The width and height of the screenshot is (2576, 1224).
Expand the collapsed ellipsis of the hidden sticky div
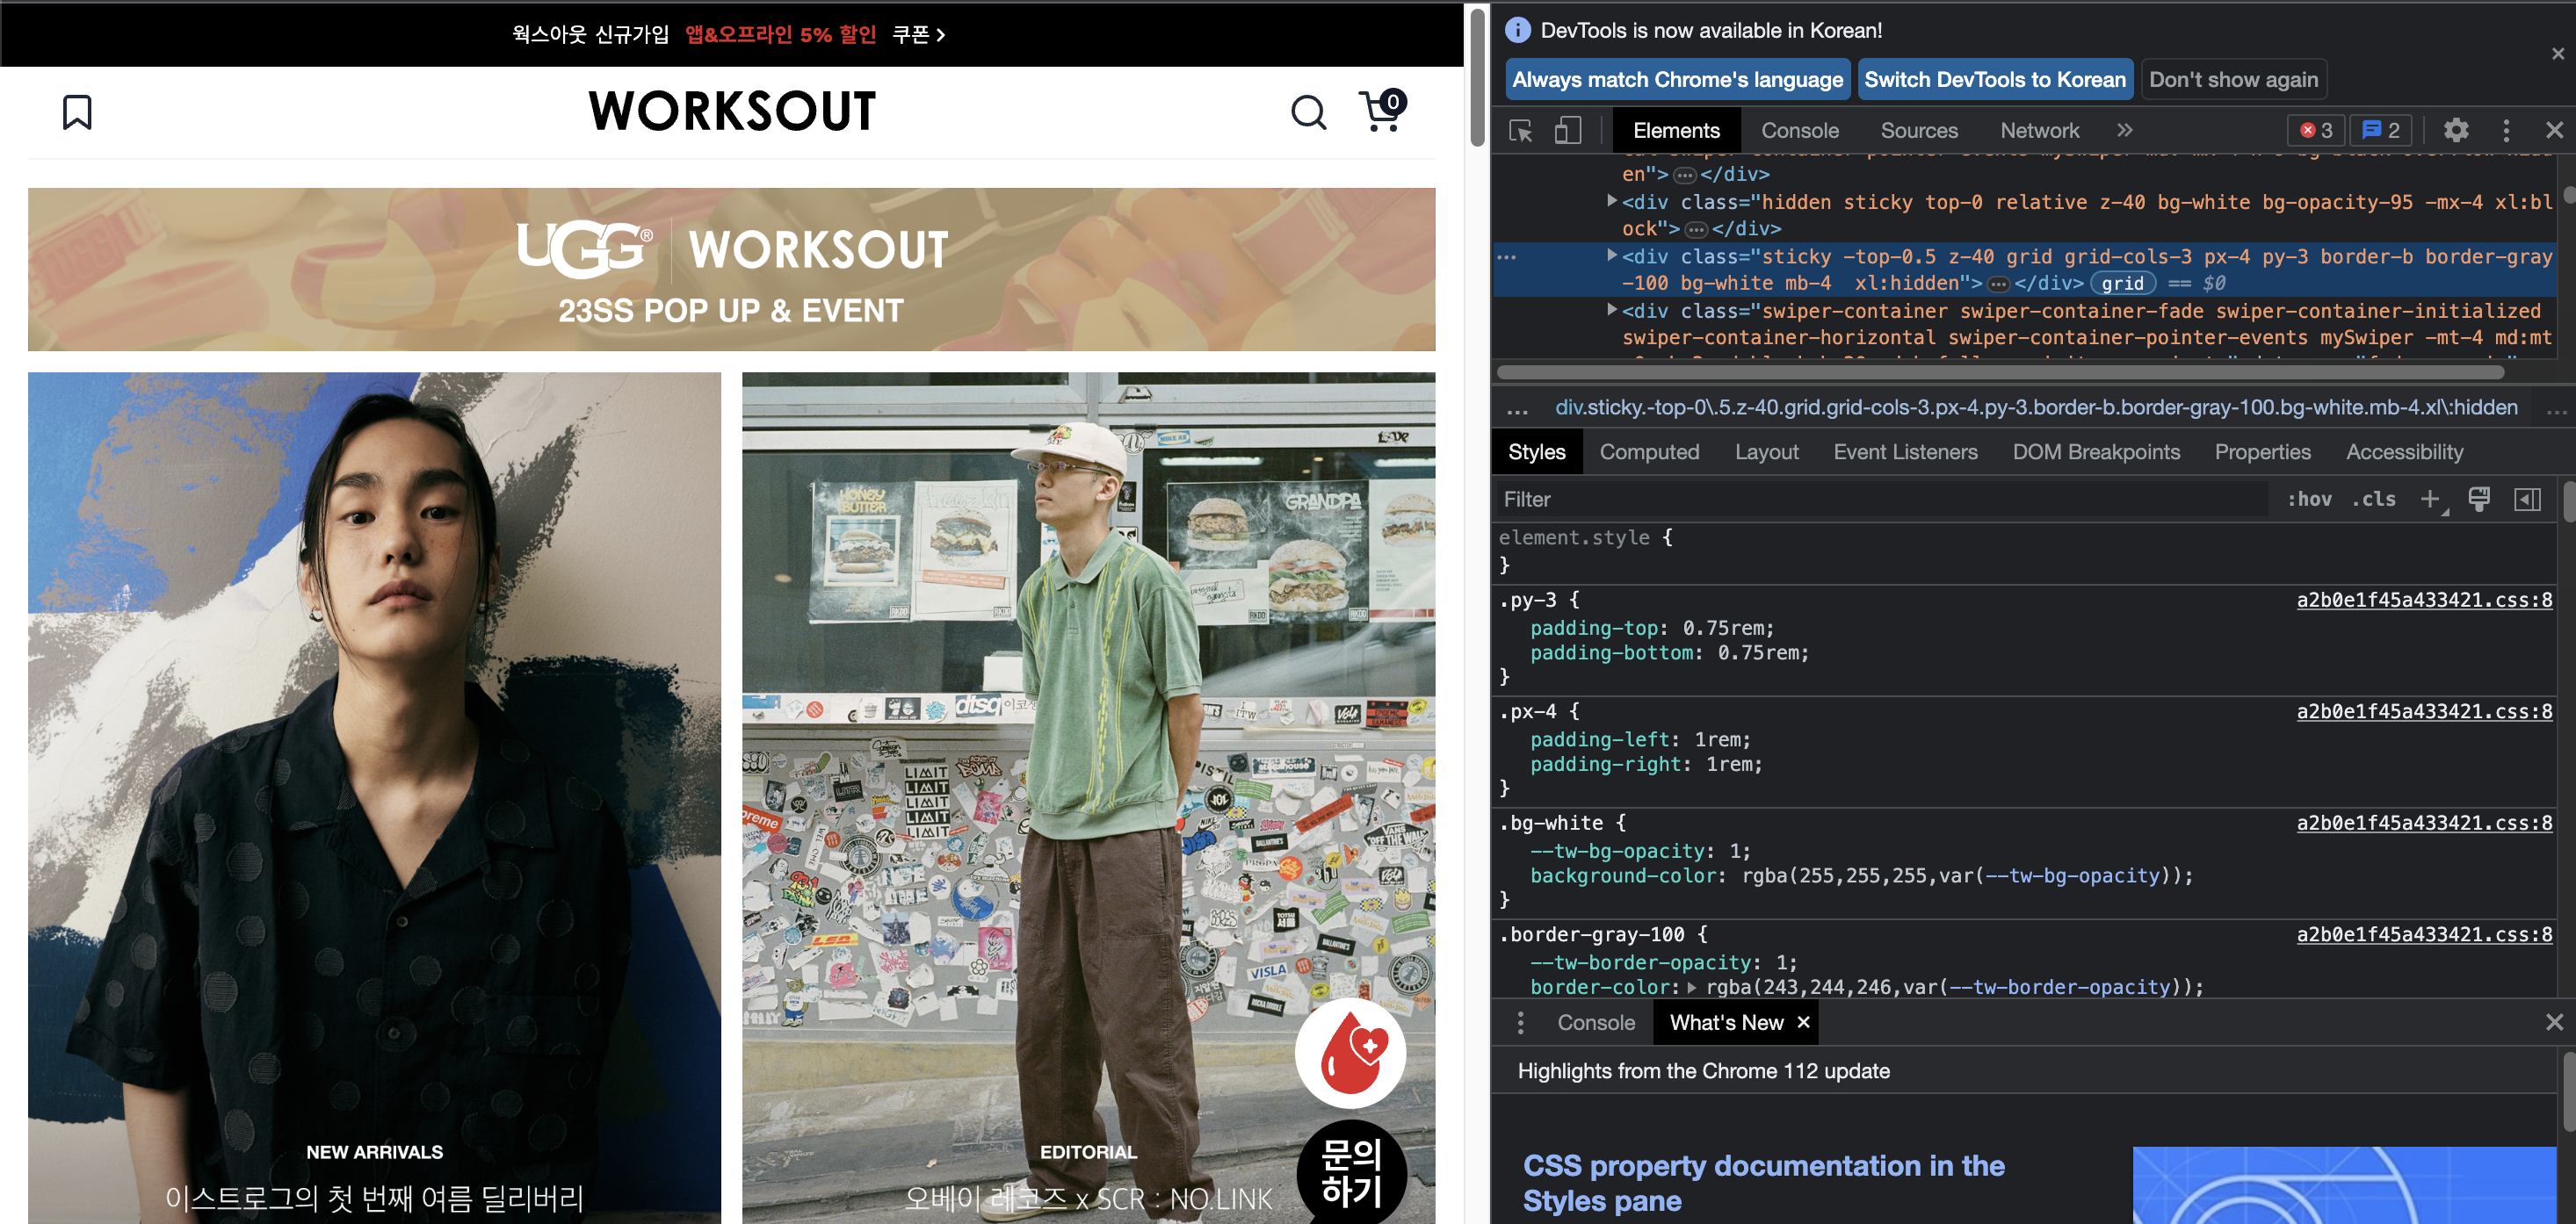pos(1695,230)
